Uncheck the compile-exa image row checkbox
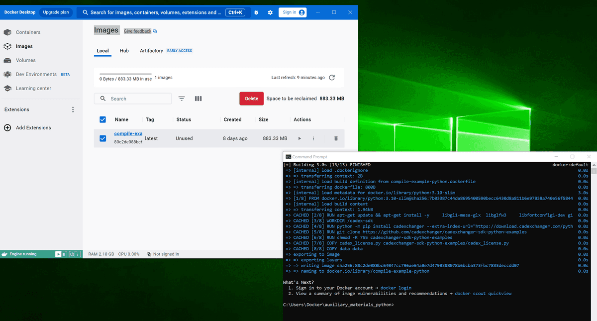 (x=102, y=138)
